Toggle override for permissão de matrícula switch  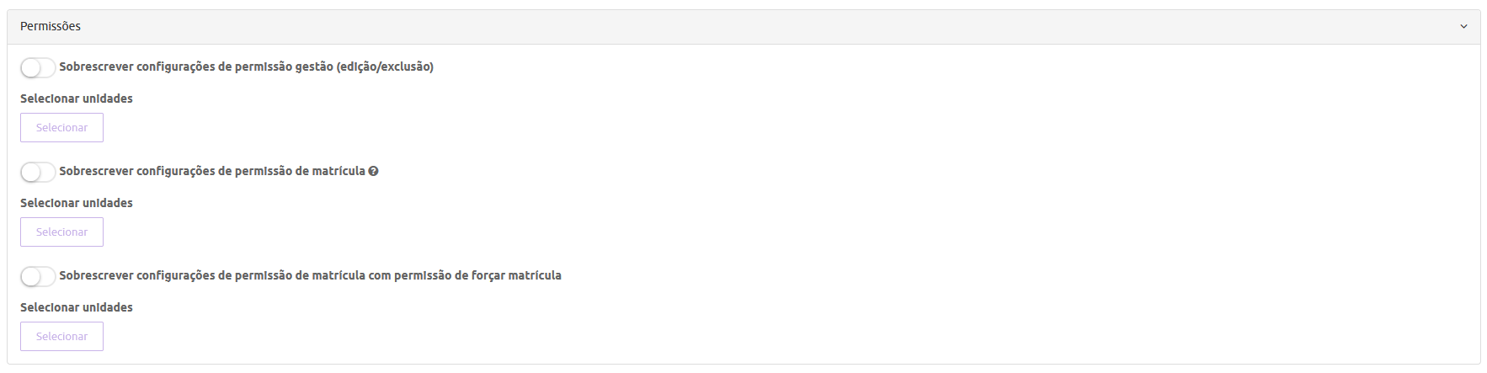[38, 172]
